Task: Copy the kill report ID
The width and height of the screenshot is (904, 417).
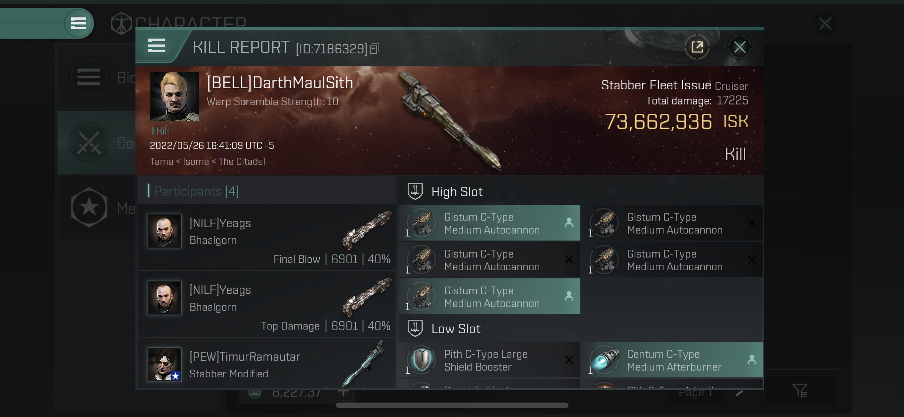Action: click(x=374, y=49)
